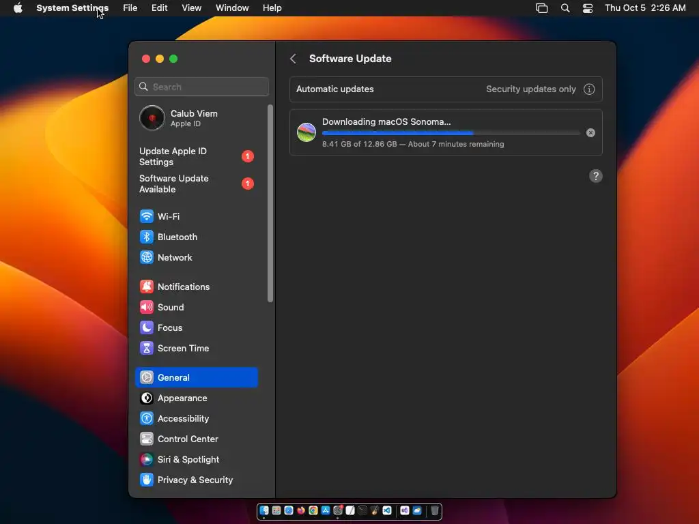This screenshot has width=699, height=524.
Task: Open Appearance settings
Action: [x=196, y=398]
